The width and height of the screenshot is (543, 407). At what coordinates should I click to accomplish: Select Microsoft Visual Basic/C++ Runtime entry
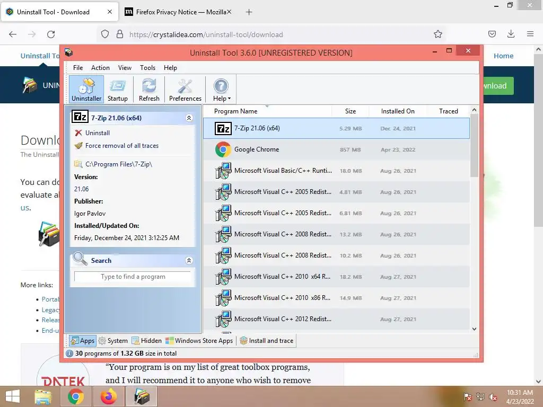pos(336,171)
